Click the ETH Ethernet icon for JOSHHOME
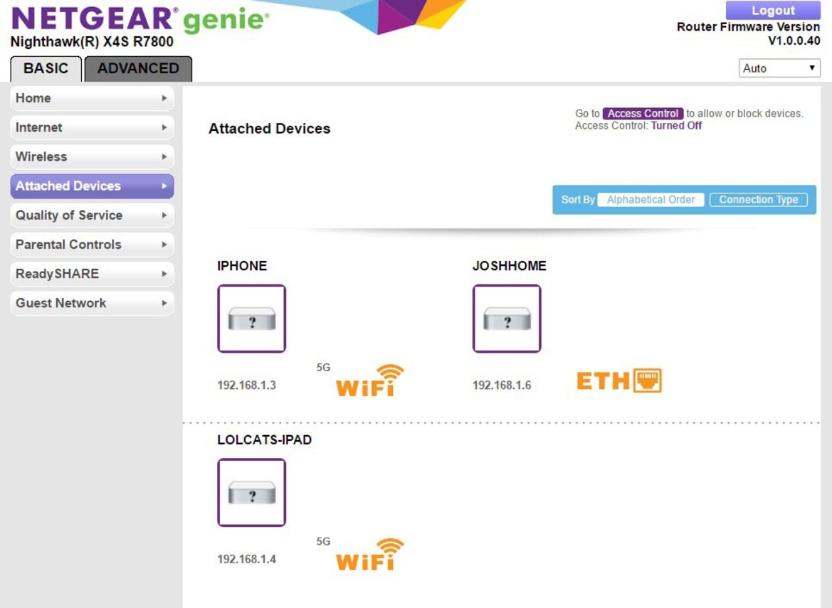This screenshot has height=608, width=832. (619, 380)
